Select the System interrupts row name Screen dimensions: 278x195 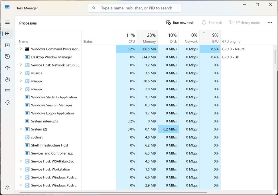click(44, 121)
